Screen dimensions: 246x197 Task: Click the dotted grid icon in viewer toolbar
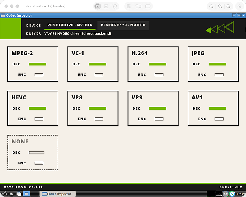[129, 6]
